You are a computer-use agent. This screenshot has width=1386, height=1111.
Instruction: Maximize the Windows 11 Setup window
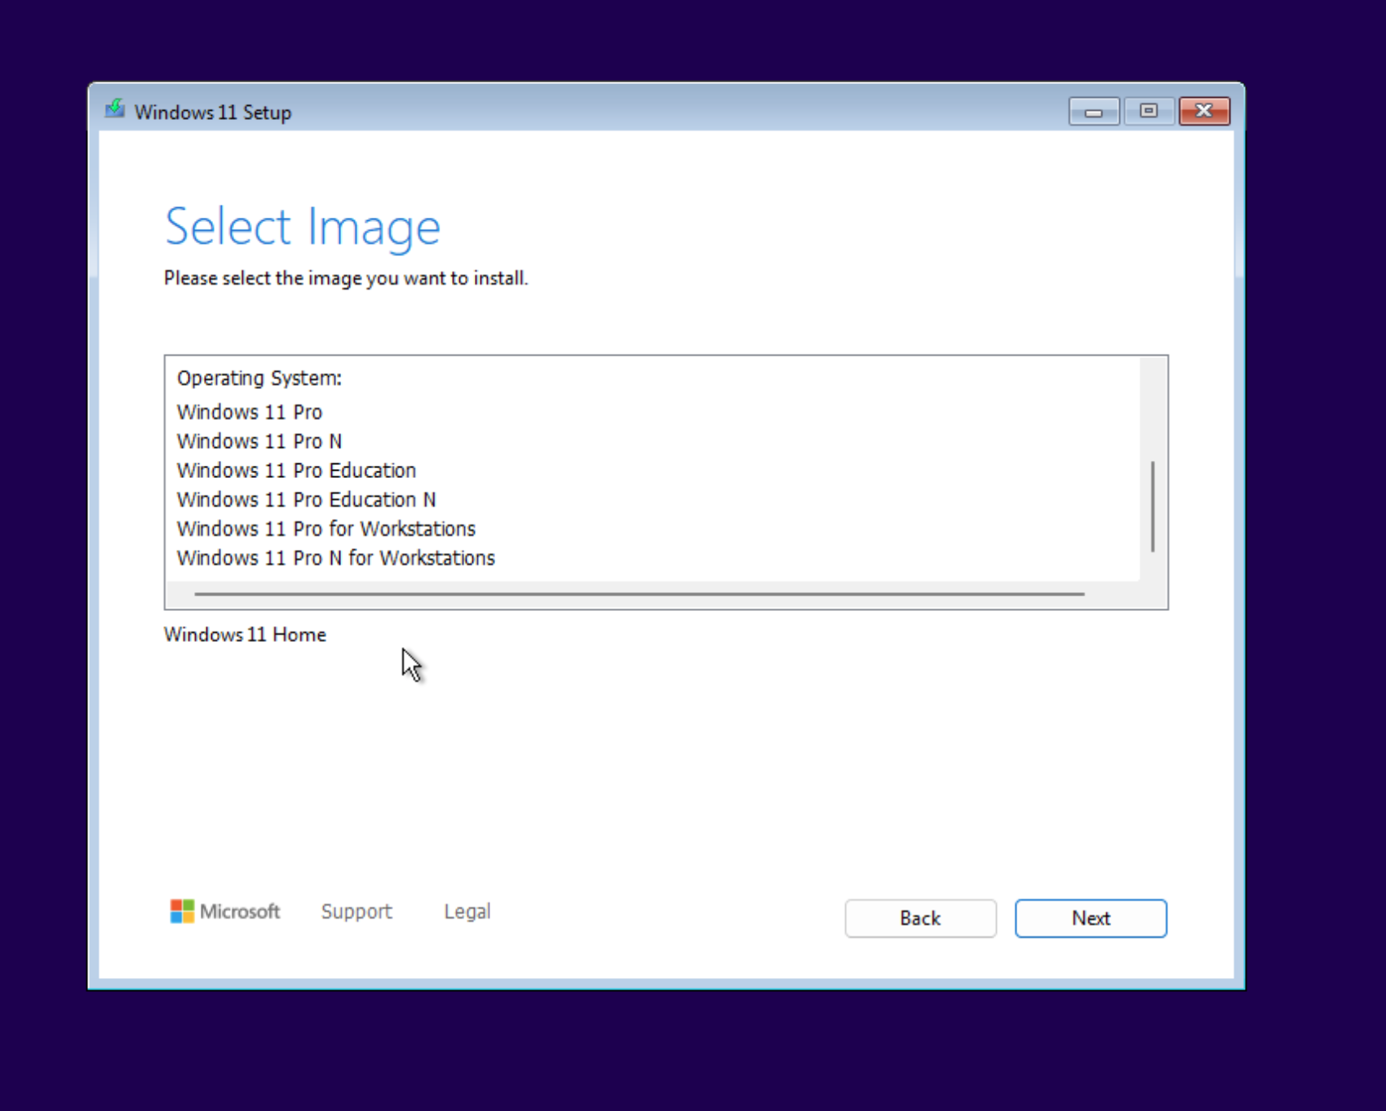[x=1149, y=111]
